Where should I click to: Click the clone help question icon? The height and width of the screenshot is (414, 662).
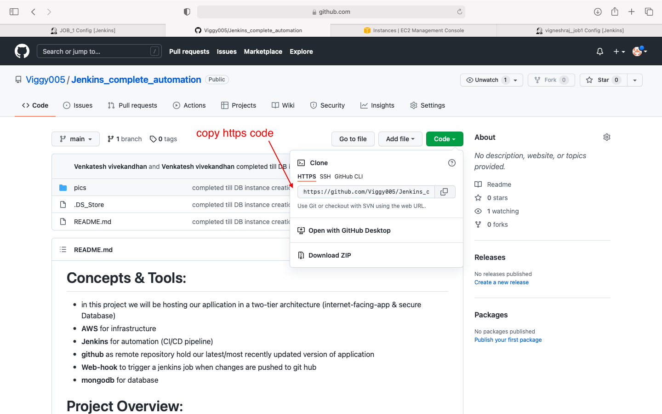452,163
